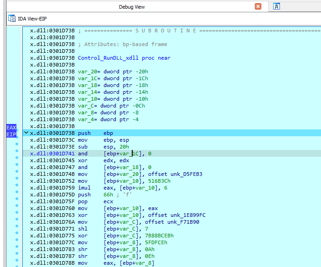Toggle breakpoint dot for pop ecx line
The image size is (321, 267).
(17, 205)
